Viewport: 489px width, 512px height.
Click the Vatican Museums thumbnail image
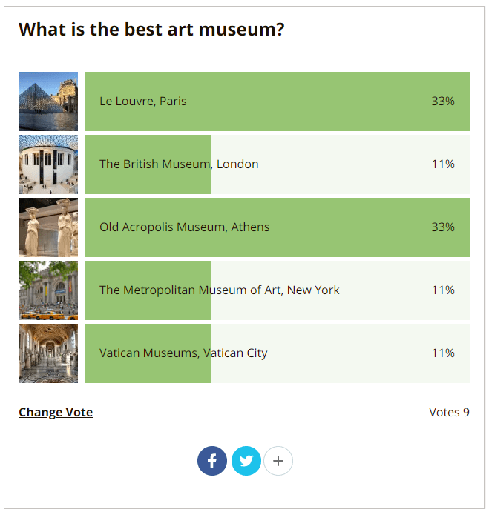coord(48,353)
